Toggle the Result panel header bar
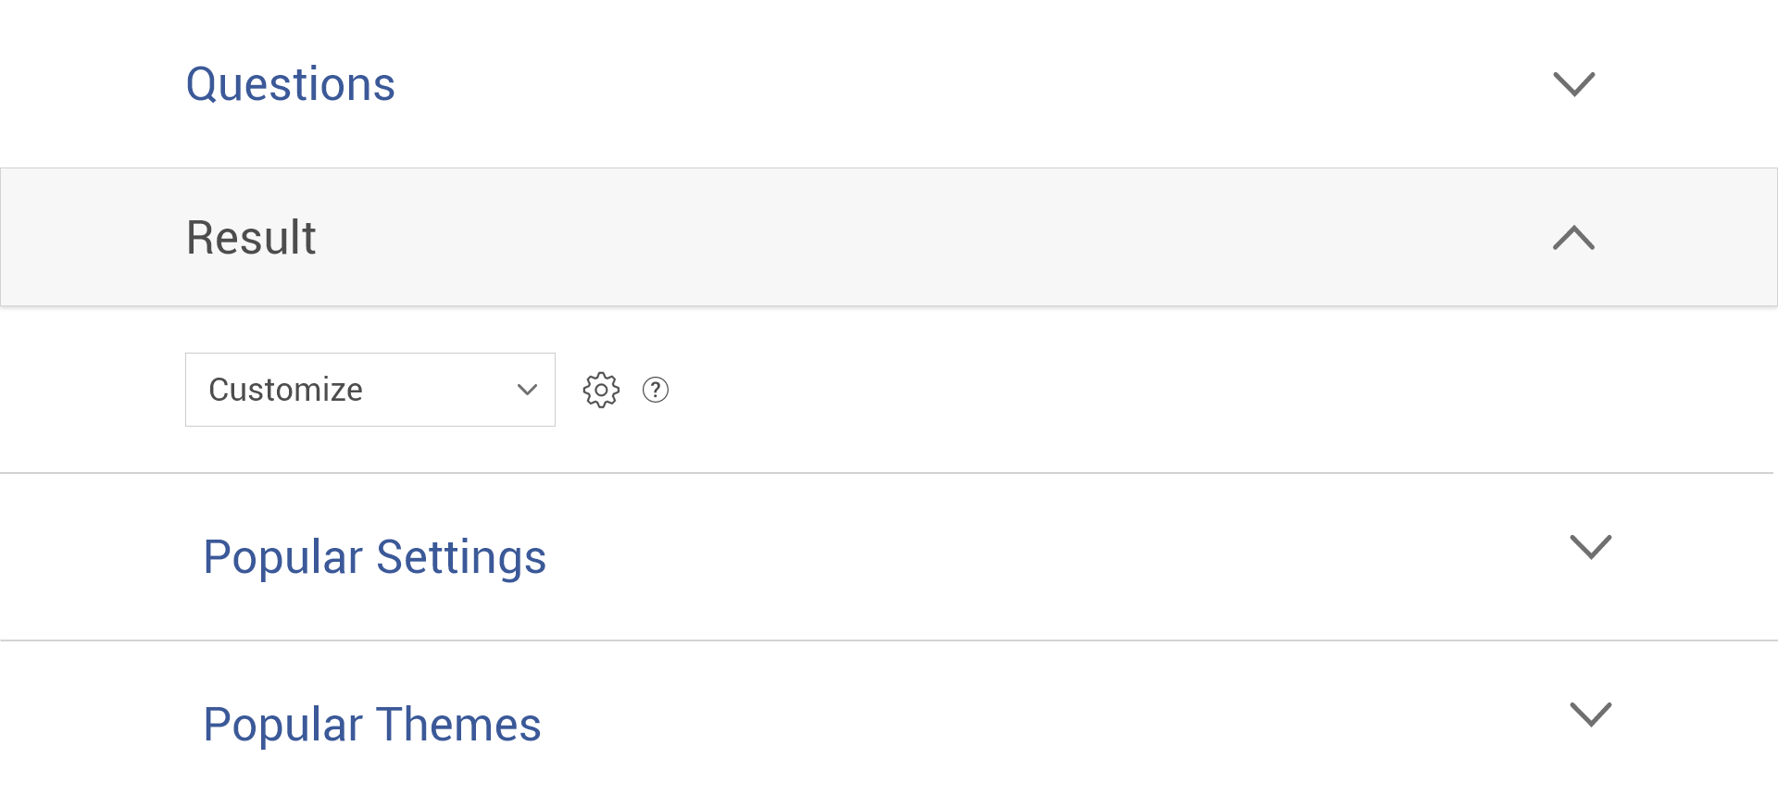Image resolution: width=1778 pixels, height=808 pixels. tap(889, 237)
